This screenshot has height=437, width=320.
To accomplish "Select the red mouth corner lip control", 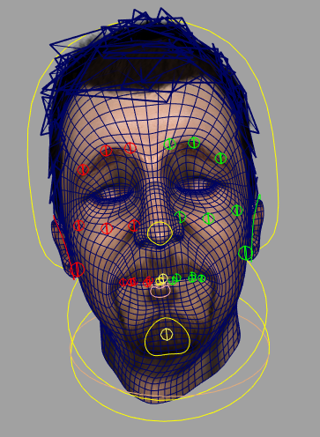I will (x=123, y=283).
